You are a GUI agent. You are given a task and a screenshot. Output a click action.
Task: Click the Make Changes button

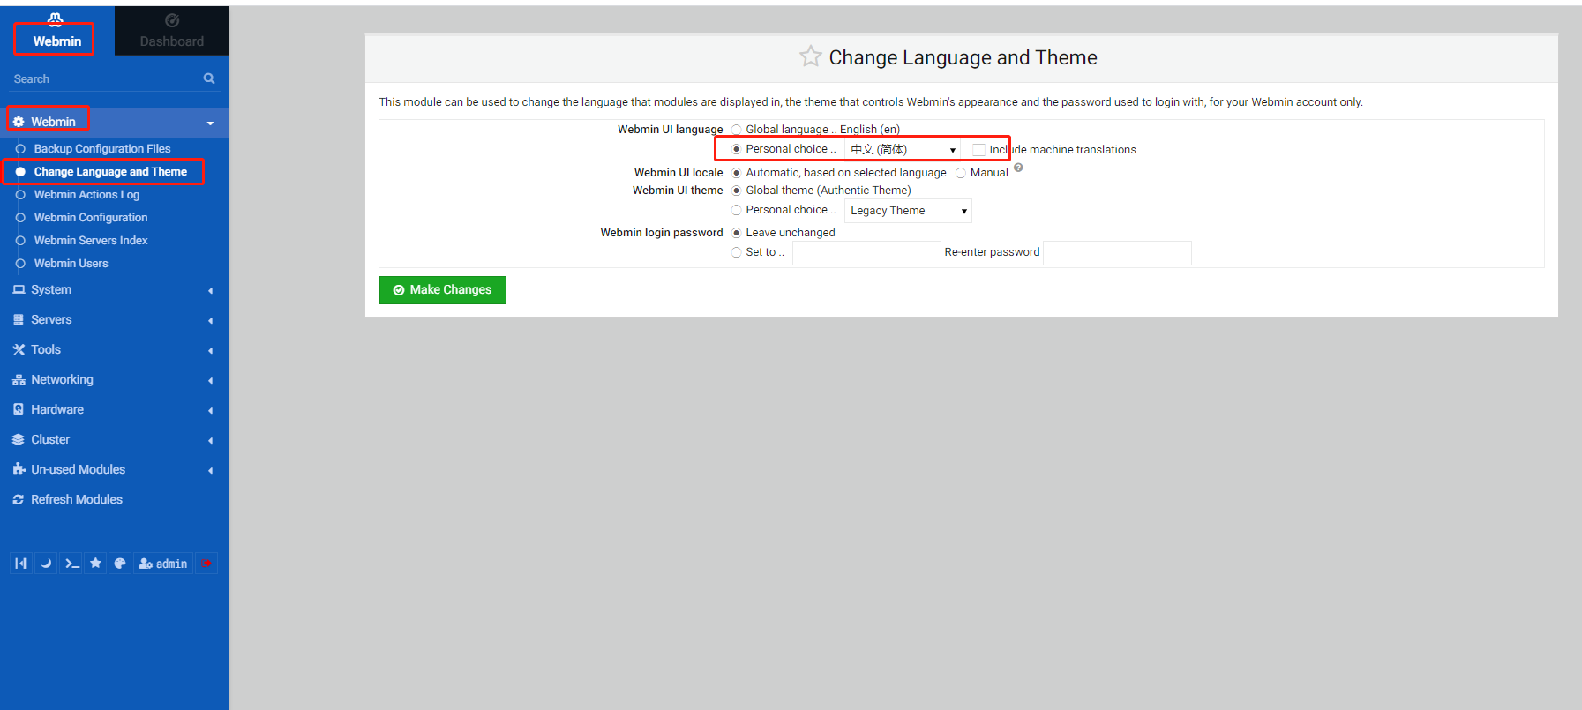[x=443, y=290]
